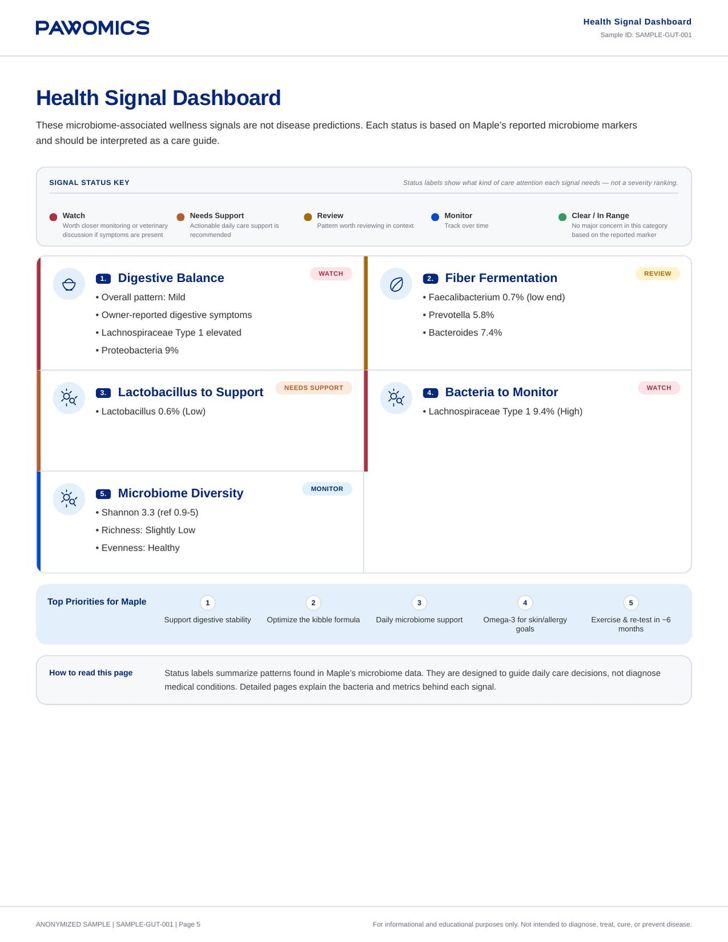Click the green Clear / In Range dot
Viewport: 728px width, 942px height.
pos(562,217)
